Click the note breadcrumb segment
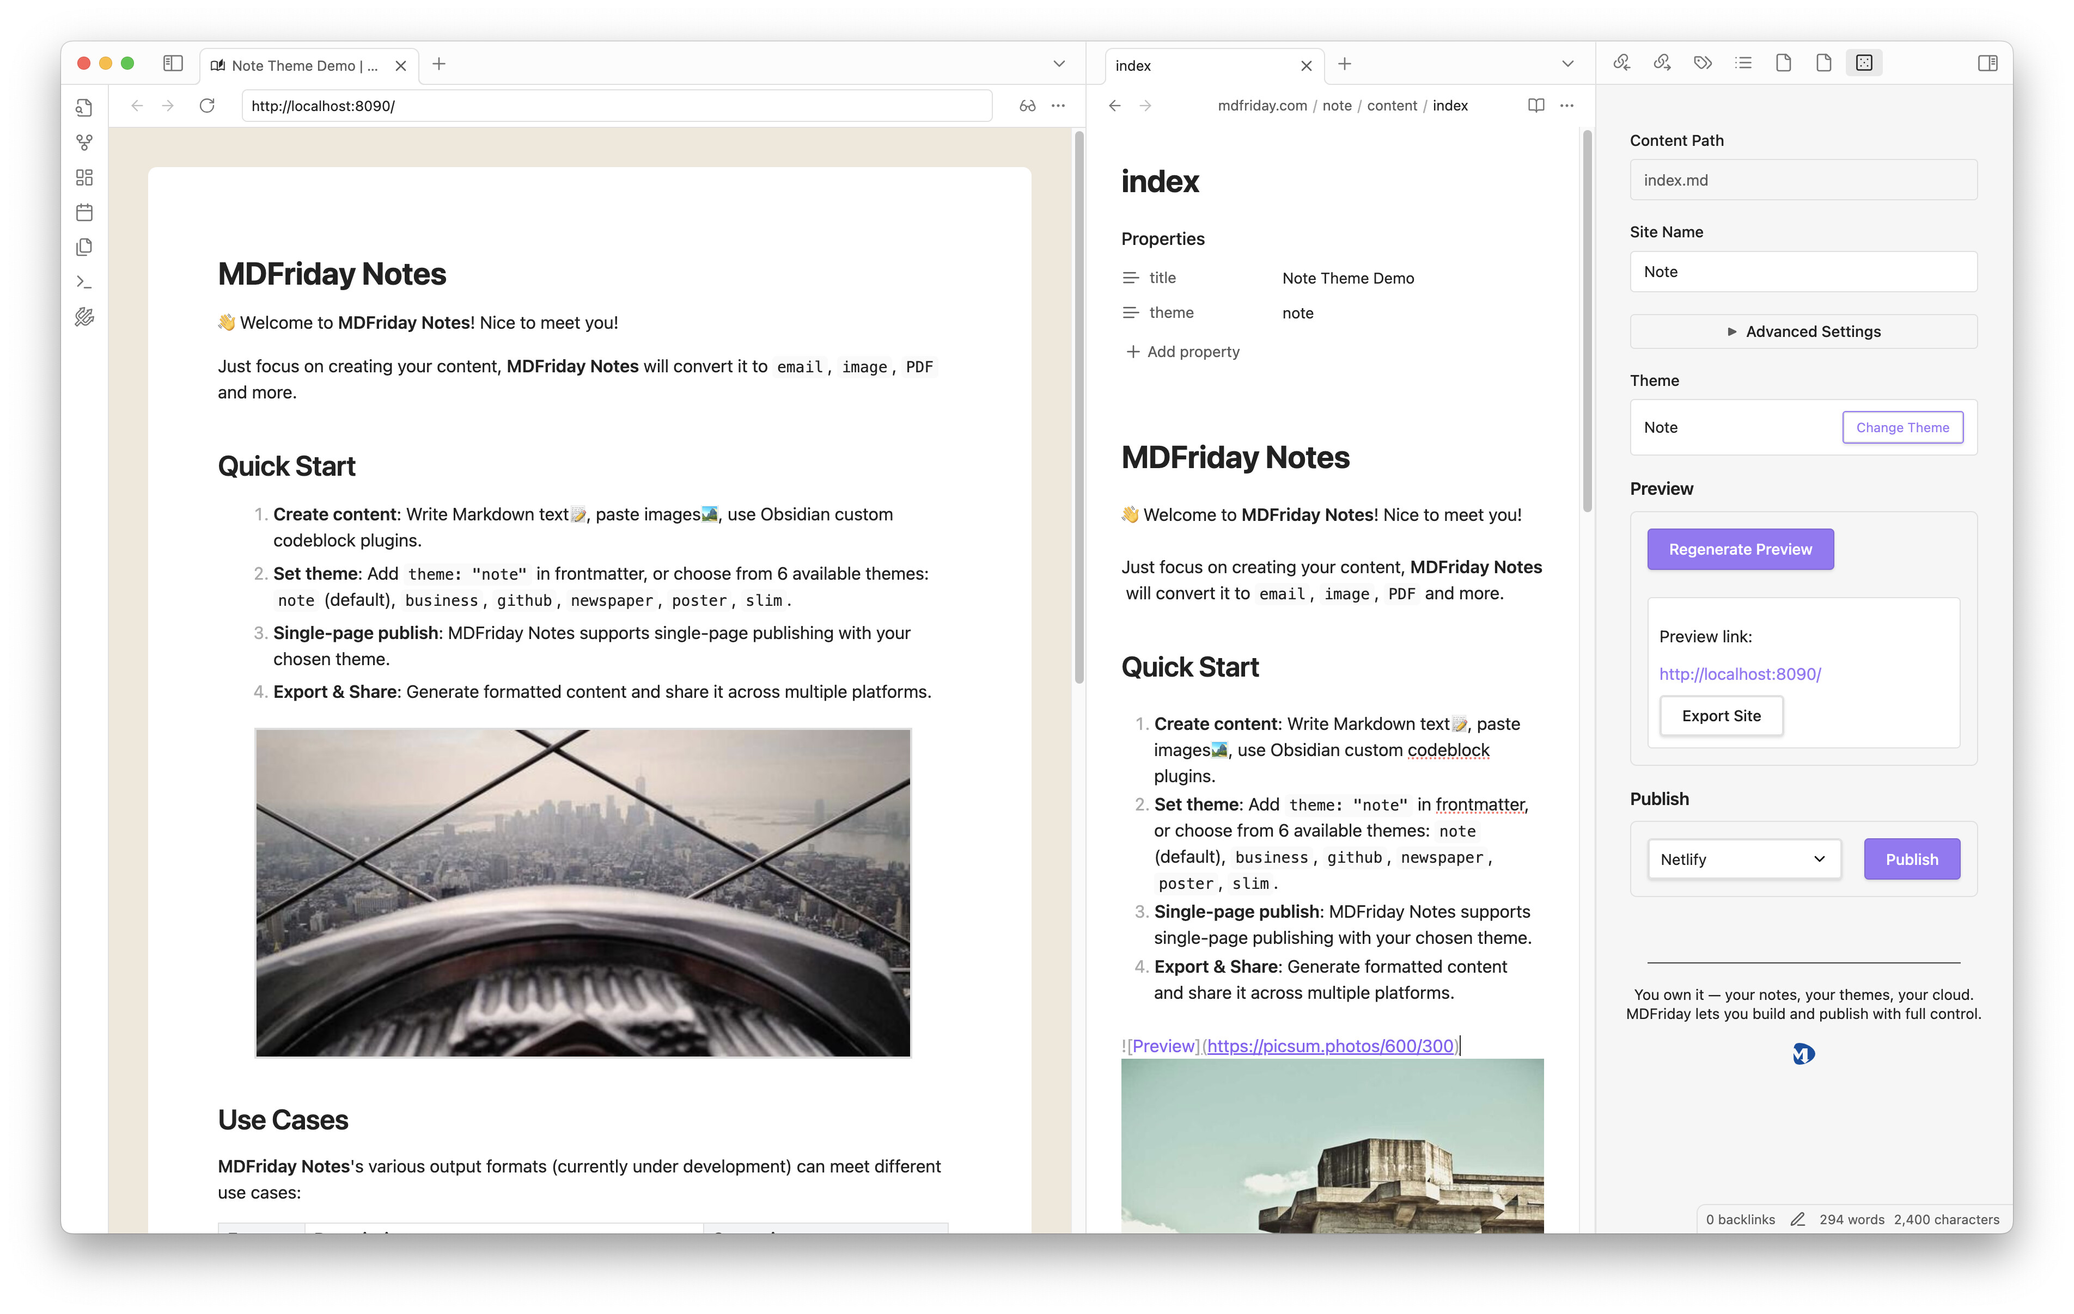 pos(1337,105)
